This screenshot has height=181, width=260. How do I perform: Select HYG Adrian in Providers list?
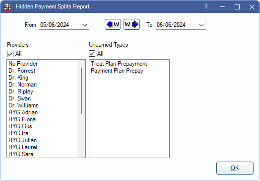(x=42, y=112)
